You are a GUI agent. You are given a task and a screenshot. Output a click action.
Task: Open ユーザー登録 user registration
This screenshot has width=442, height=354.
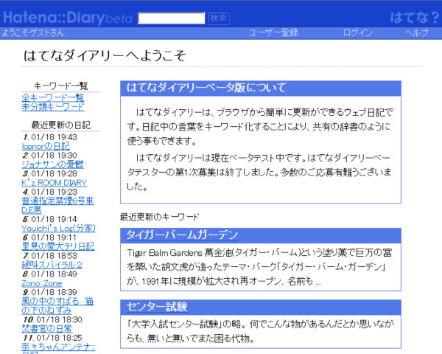(x=273, y=32)
